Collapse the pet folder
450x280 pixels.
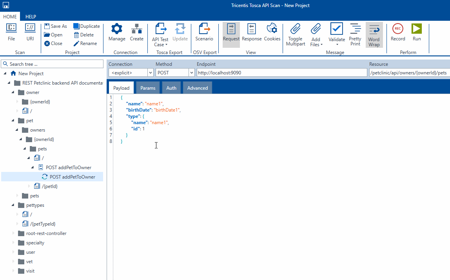pyautogui.click(x=13, y=121)
